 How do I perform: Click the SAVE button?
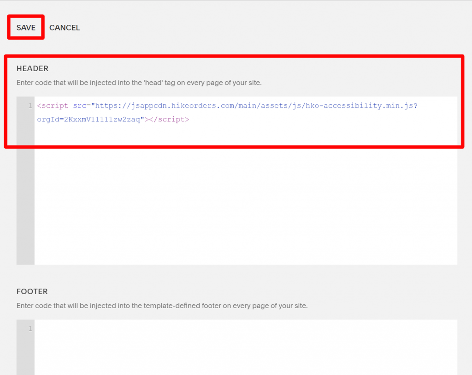tap(26, 27)
